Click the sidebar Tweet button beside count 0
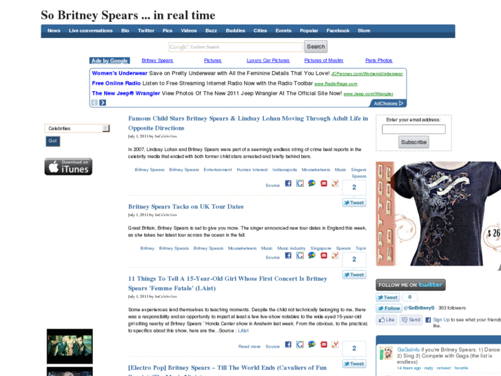The image size is (501, 376). pos(387,297)
